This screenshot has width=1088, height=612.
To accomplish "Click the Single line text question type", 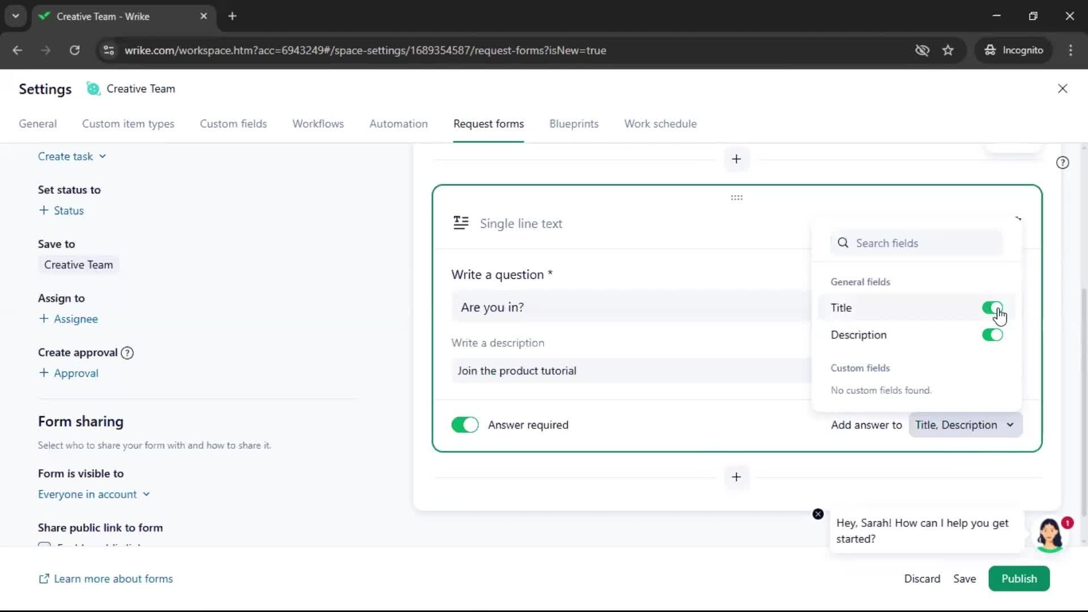I will pos(521,223).
